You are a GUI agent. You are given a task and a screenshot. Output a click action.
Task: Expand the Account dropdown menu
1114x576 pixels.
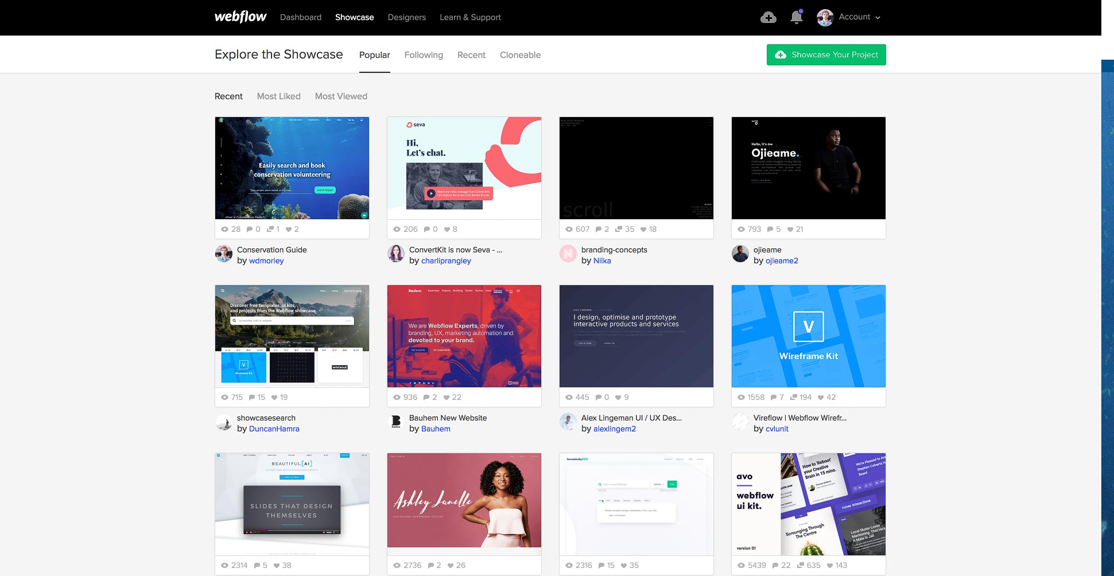point(859,17)
